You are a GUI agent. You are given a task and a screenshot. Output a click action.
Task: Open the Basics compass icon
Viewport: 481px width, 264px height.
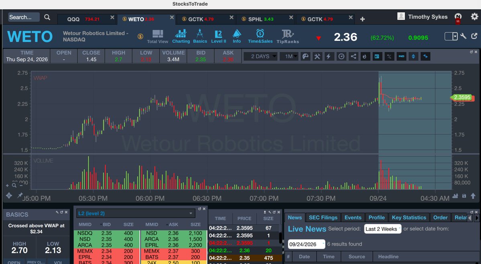pyautogui.click(x=200, y=36)
